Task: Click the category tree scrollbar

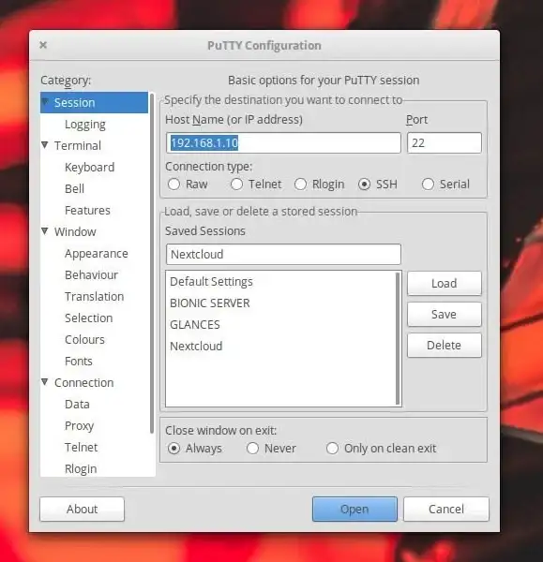Action: tap(152, 263)
